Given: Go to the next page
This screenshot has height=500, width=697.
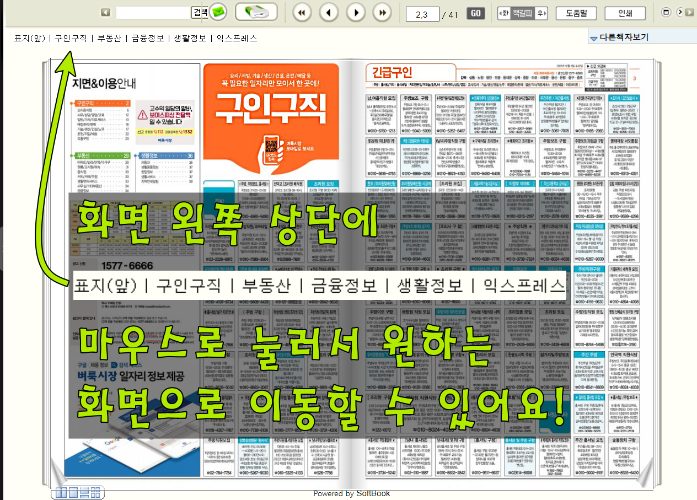Looking at the screenshot, I should (x=356, y=13).
